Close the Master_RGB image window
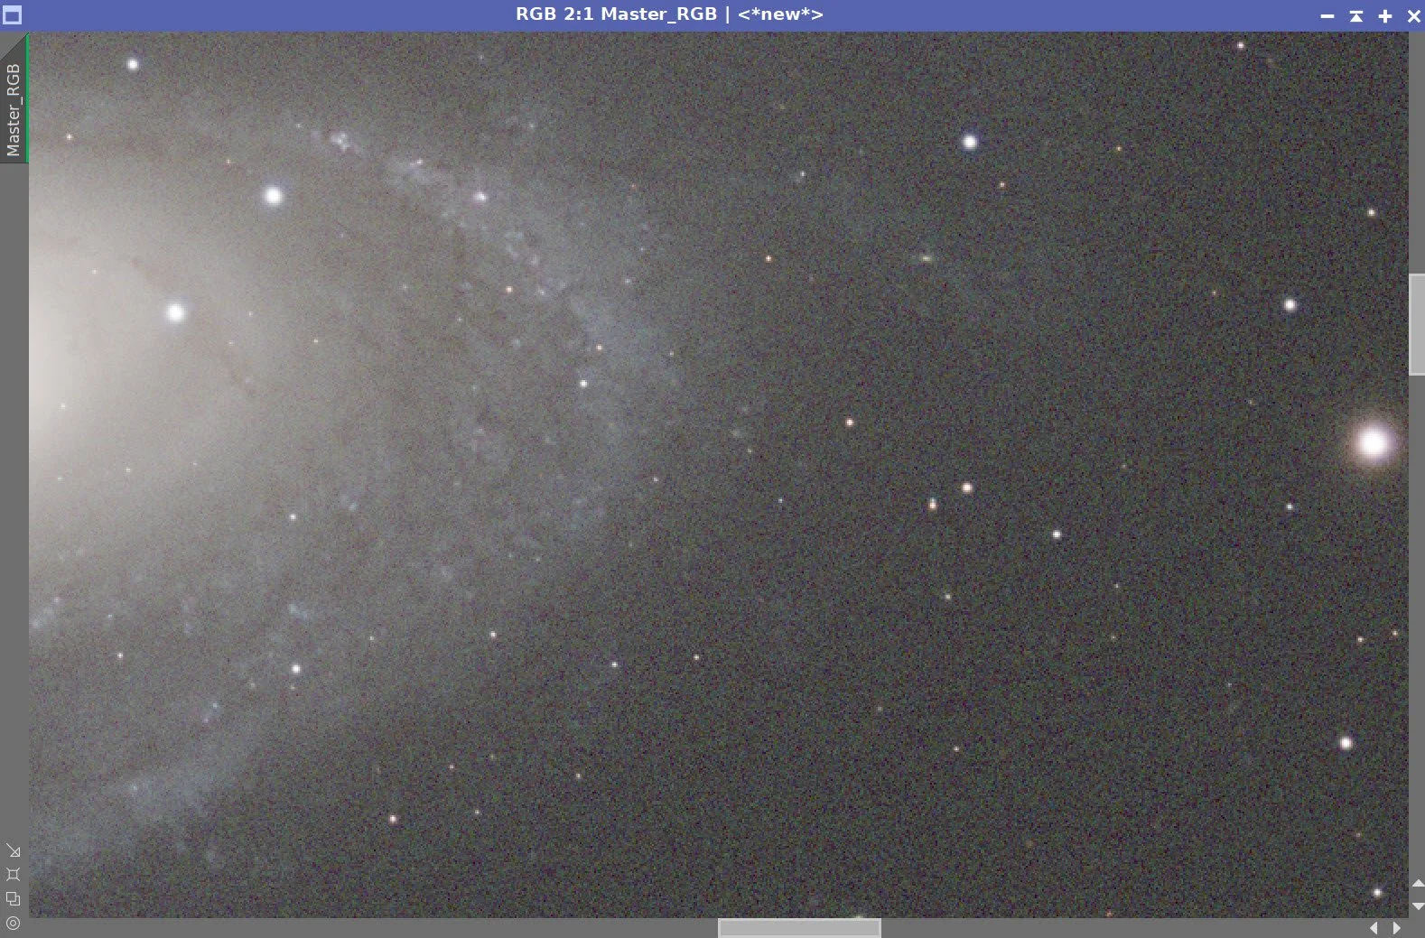1425x938 pixels. 1414,16
